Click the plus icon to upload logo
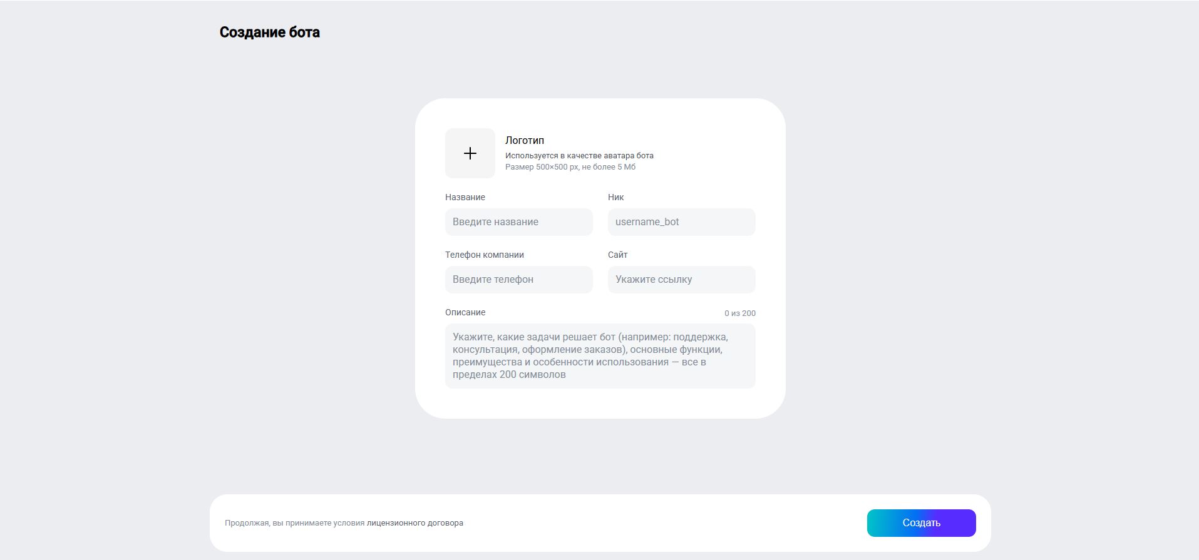Image resolution: width=1199 pixels, height=560 pixels. point(470,153)
